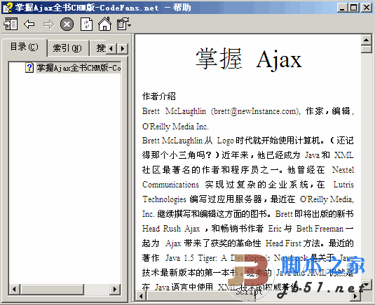Click the Hide navigation pane toolbar icon
This screenshot has width=375, height=305.
[x=11, y=24]
